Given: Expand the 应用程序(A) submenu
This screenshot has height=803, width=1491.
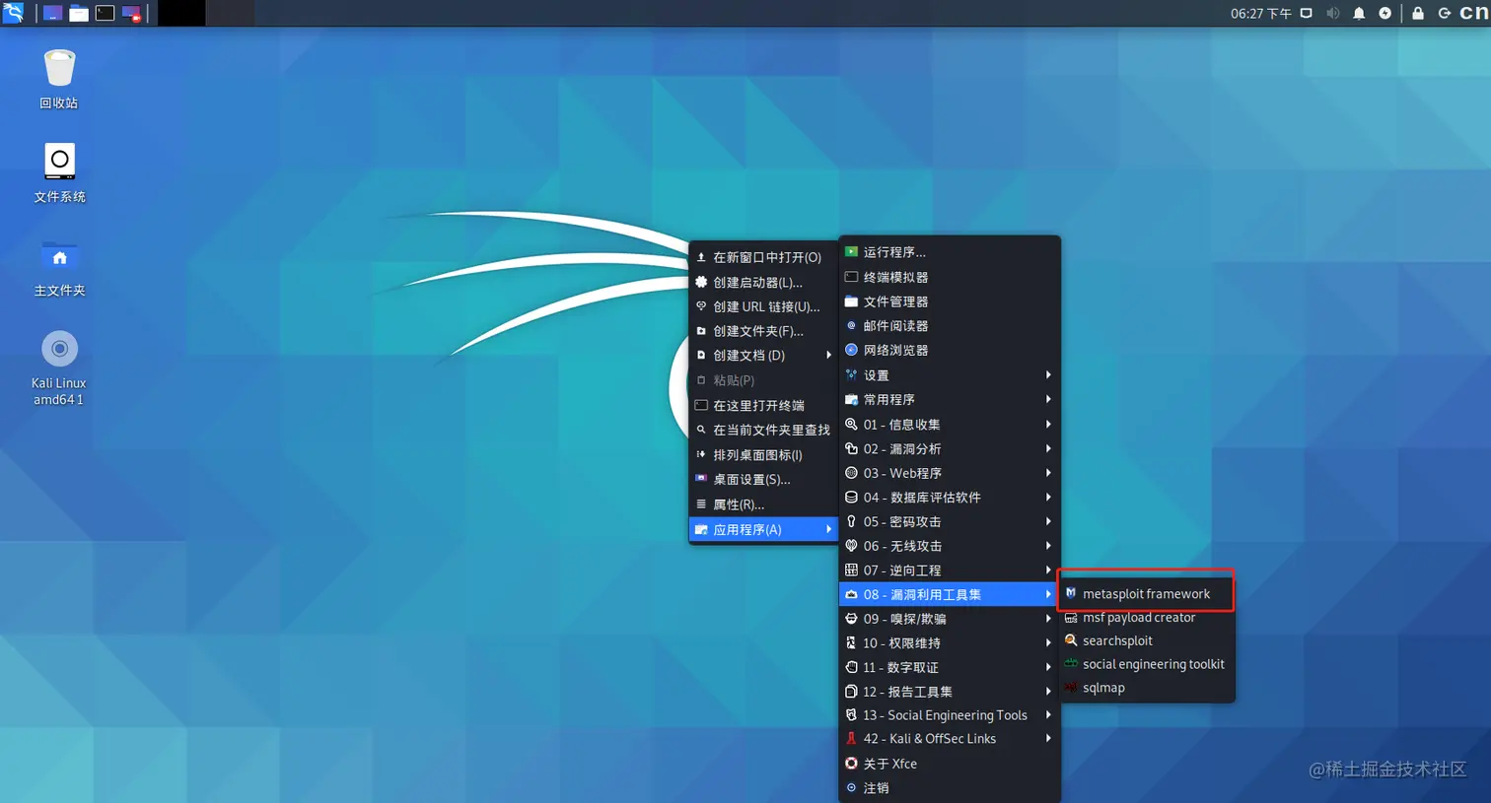Looking at the screenshot, I should click(763, 529).
